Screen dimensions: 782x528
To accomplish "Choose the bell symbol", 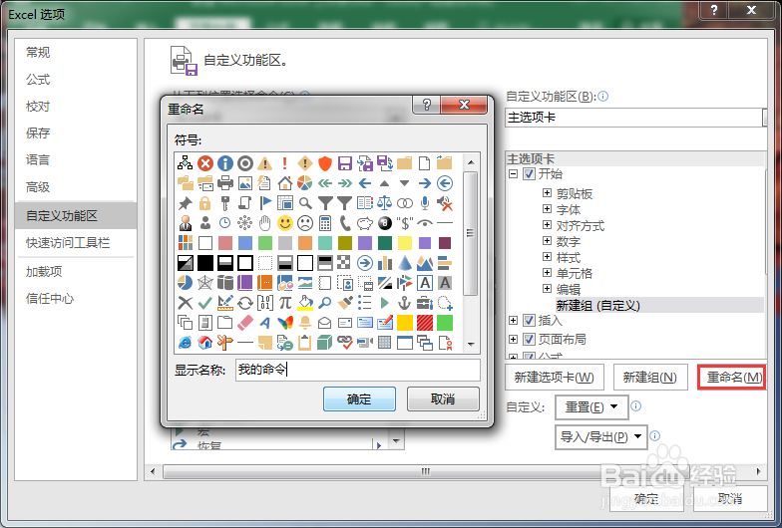I will pos(305,323).
